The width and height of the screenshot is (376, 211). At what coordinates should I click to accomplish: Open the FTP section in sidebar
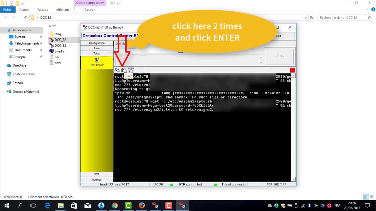point(97,174)
